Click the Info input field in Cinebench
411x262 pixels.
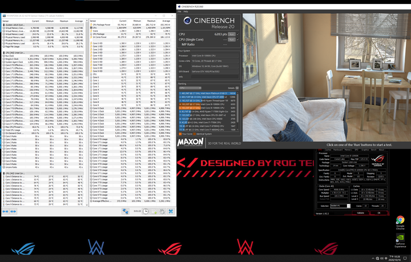click(x=215, y=77)
